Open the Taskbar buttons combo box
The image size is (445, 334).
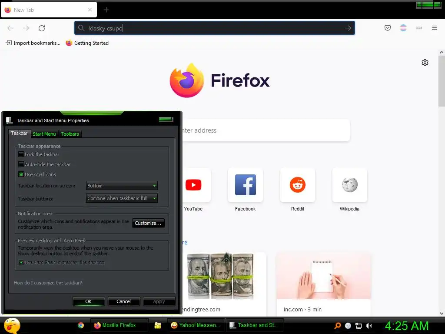pos(122,198)
